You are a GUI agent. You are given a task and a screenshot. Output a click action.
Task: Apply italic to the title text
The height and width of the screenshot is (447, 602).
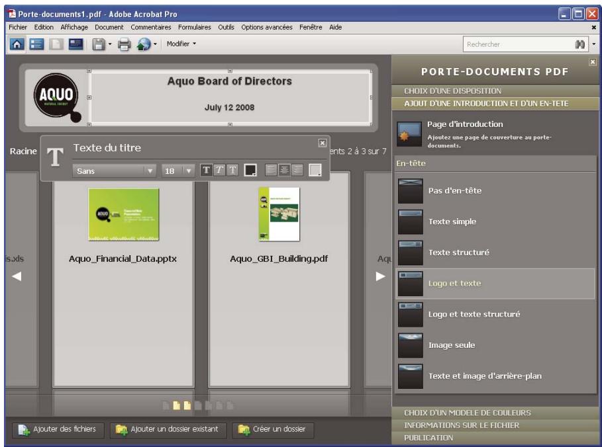point(219,169)
